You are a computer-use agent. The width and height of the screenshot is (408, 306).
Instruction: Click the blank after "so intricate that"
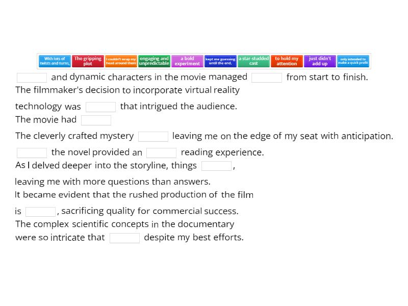124,238
